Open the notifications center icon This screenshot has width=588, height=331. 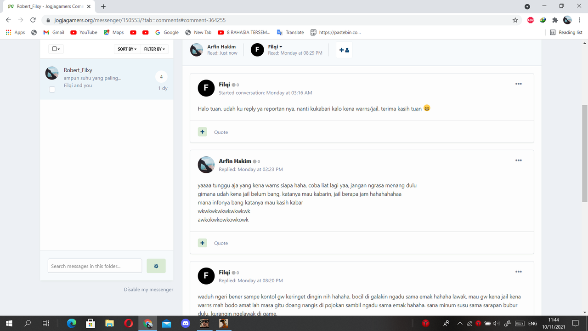click(x=575, y=324)
